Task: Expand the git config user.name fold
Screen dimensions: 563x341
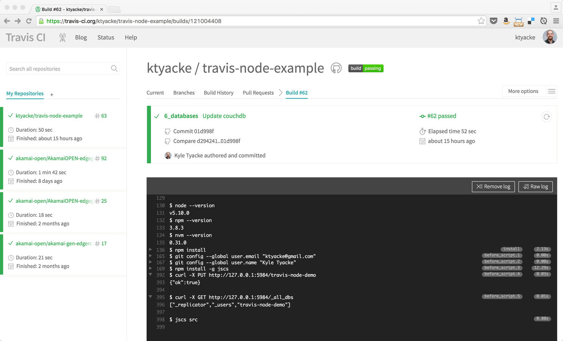Action: tap(151, 262)
